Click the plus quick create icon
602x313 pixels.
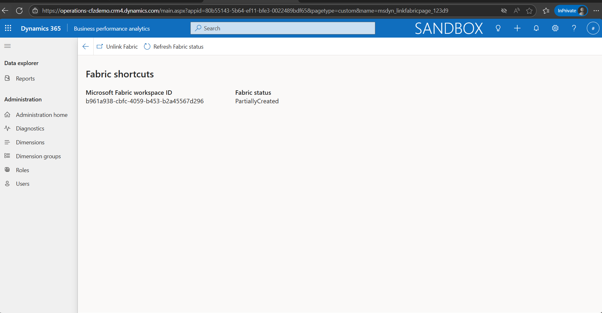click(517, 28)
